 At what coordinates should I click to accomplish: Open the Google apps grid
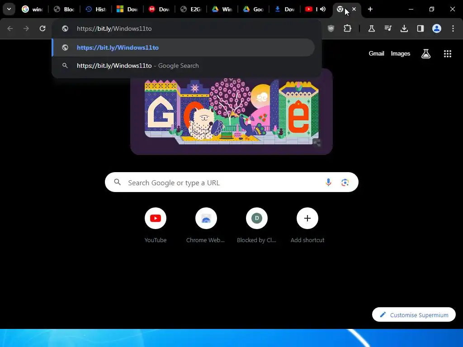tap(447, 54)
